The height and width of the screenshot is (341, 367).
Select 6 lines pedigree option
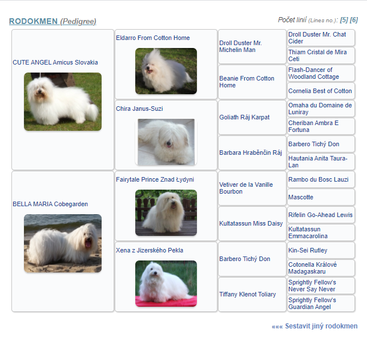[354, 20]
